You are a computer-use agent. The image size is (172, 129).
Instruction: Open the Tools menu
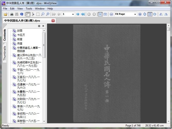[29, 9]
